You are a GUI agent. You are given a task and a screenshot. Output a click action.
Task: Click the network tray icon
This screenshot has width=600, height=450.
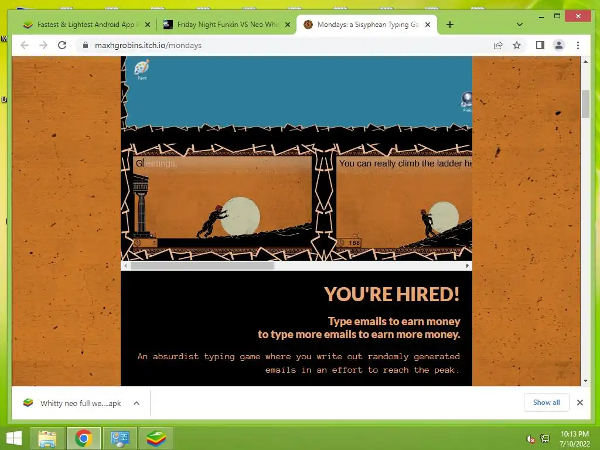tap(545, 439)
